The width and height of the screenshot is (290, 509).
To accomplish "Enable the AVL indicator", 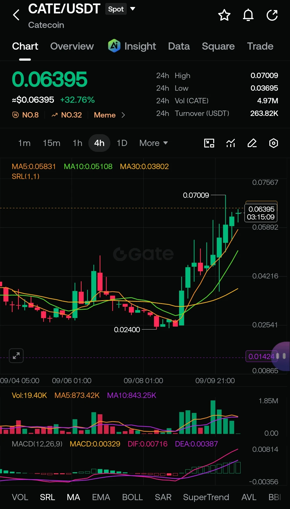I will 249,497.
